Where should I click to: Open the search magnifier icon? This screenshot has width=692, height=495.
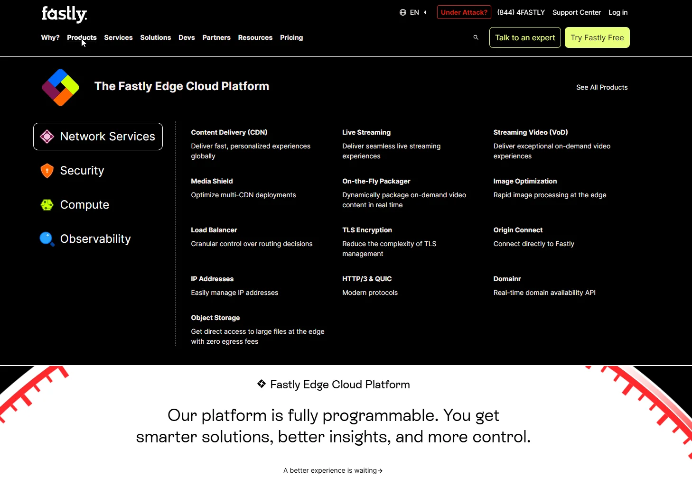point(476,37)
